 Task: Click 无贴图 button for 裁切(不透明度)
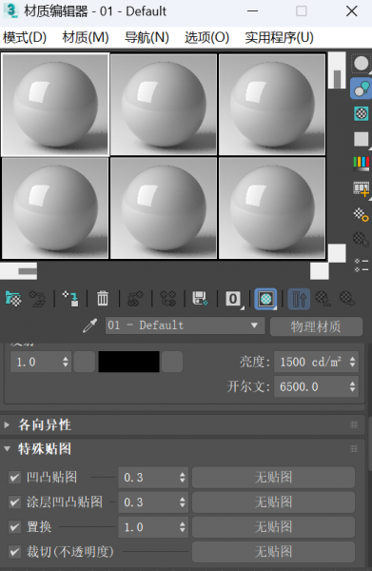point(273,552)
